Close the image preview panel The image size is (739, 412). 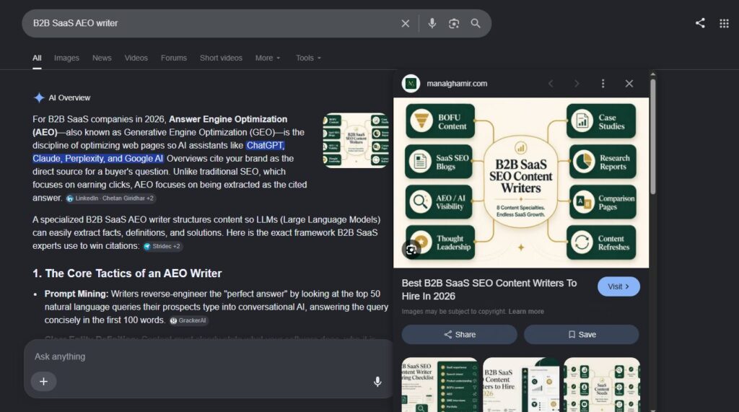pyautogui.click(x=629, y=84)
